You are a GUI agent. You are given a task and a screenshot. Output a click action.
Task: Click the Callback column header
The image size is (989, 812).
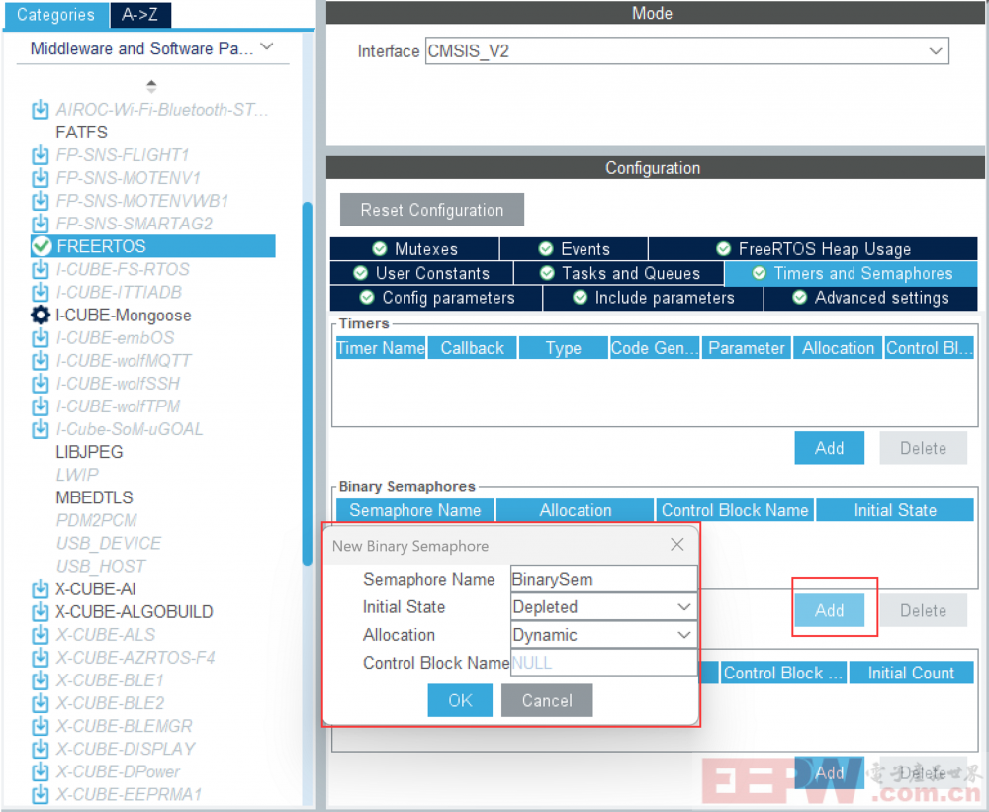[473, 347]
